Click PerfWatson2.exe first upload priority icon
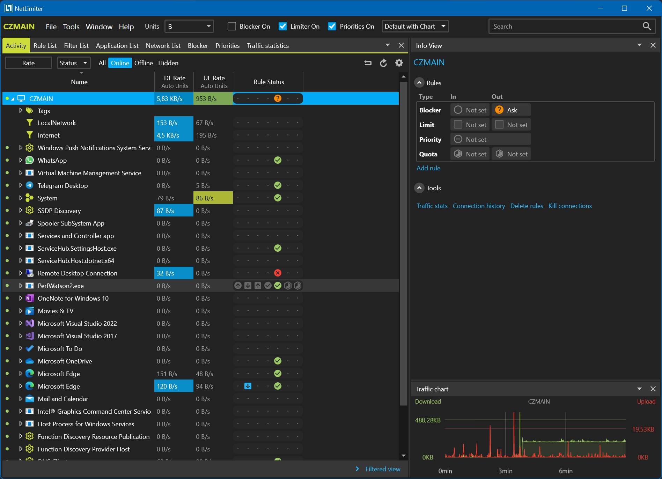 coord(238,286)
